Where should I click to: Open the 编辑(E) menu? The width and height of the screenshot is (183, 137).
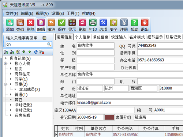(x=27, y=14)
